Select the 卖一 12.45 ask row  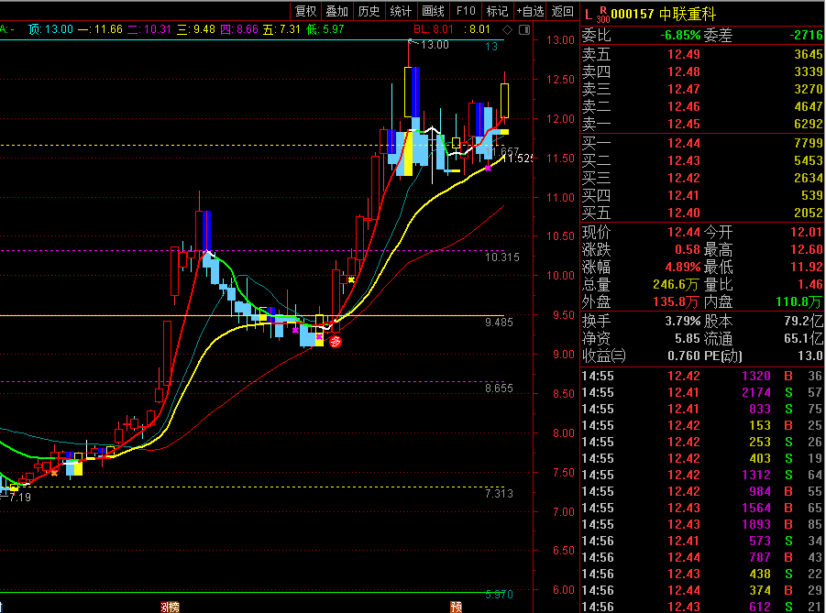[702, 124]
